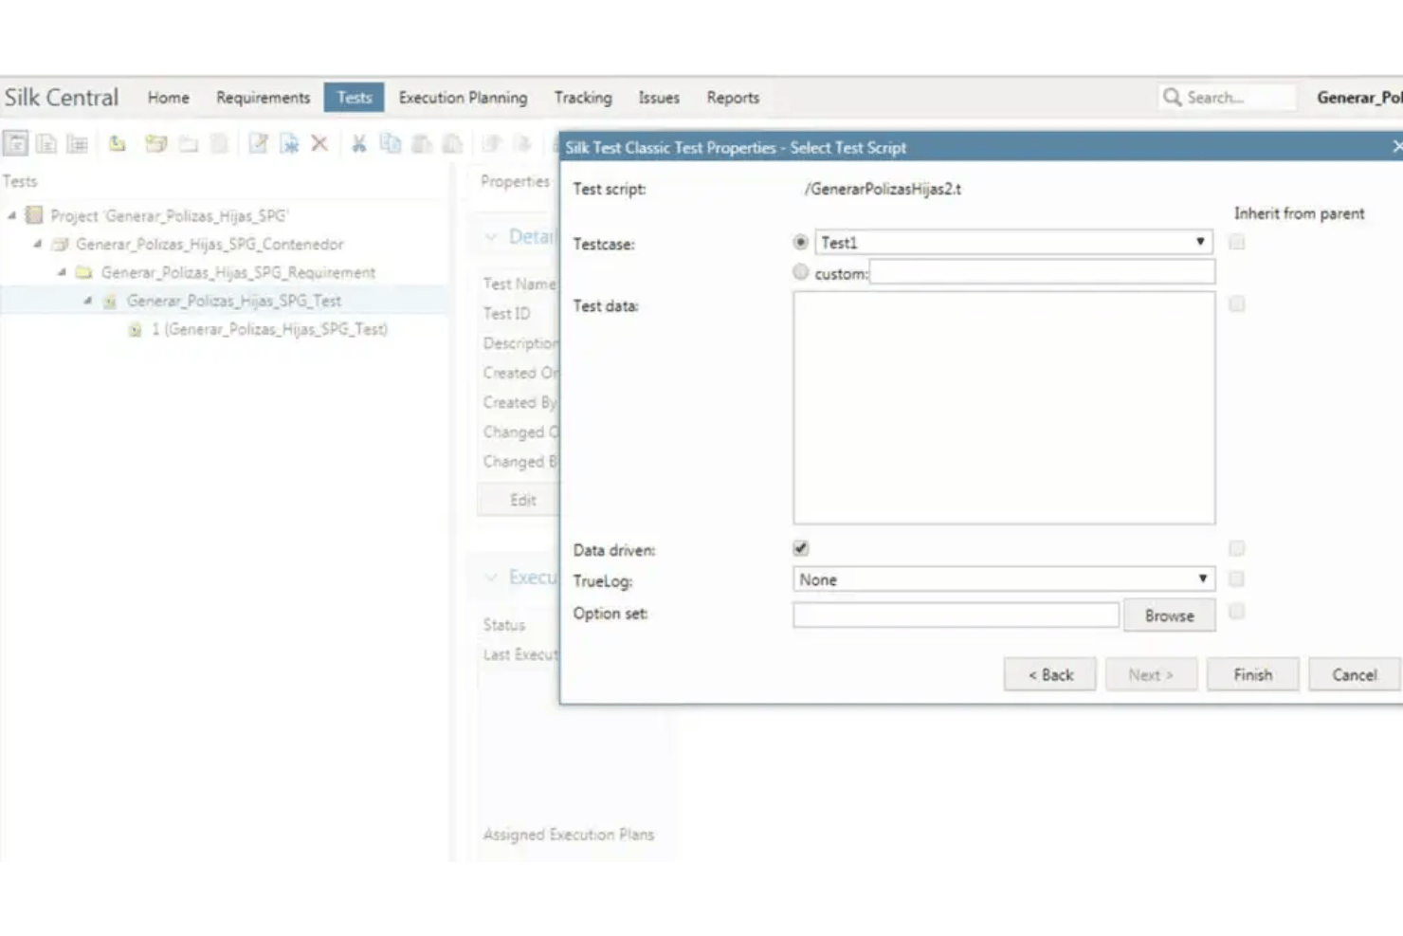Click the new test container folder icon
Screen dimensions: 1403x936
click(x=156, y=143)
